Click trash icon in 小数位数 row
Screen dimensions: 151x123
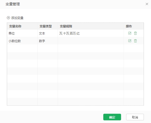point(136,41)
